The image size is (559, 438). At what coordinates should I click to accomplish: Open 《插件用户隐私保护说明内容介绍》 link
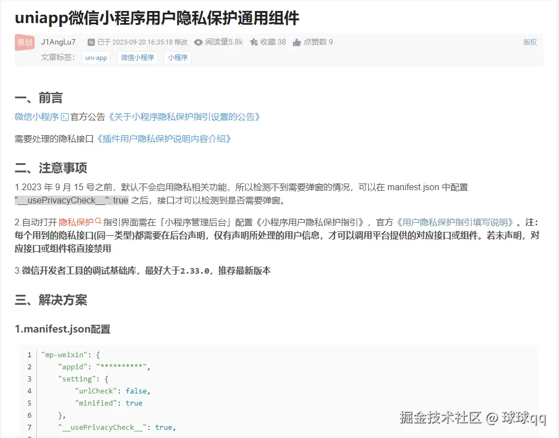point(163,138)
